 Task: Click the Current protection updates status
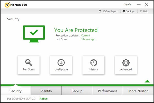point(86,36)
